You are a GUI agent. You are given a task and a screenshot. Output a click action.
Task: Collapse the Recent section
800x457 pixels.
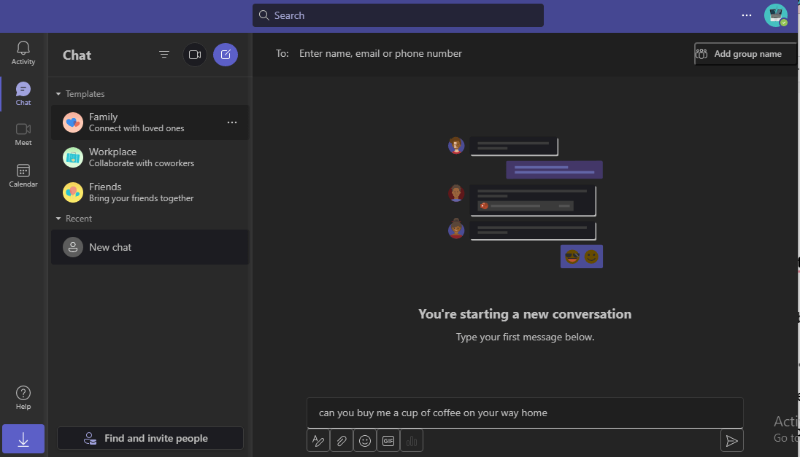[58, 218]
